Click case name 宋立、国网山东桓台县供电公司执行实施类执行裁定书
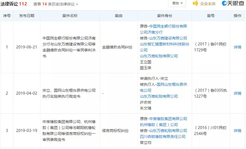This screenshot has width=246, height=149. click(x=69, y=93)
